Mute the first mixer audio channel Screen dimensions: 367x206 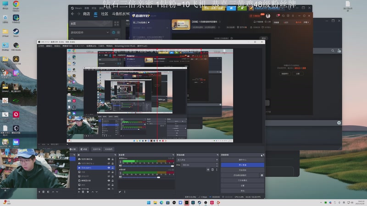(x=121, y=166)
